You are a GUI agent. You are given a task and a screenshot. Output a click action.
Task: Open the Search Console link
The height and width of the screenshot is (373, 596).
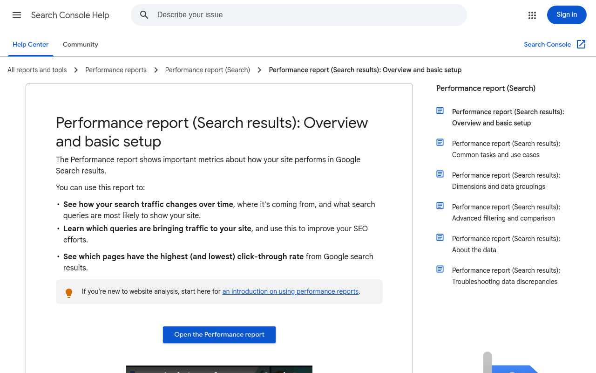point(548,44)
